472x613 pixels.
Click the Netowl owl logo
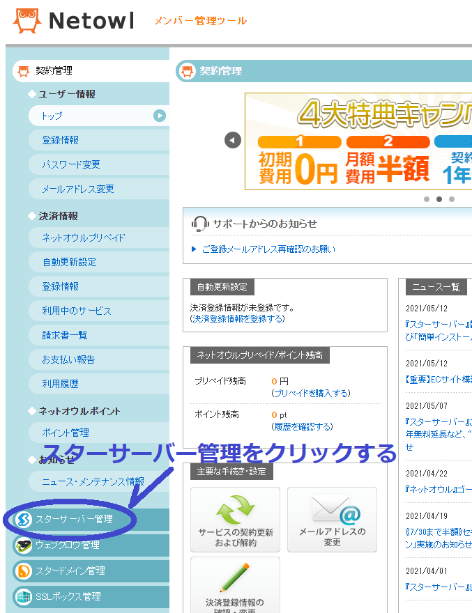coord(27,21)
